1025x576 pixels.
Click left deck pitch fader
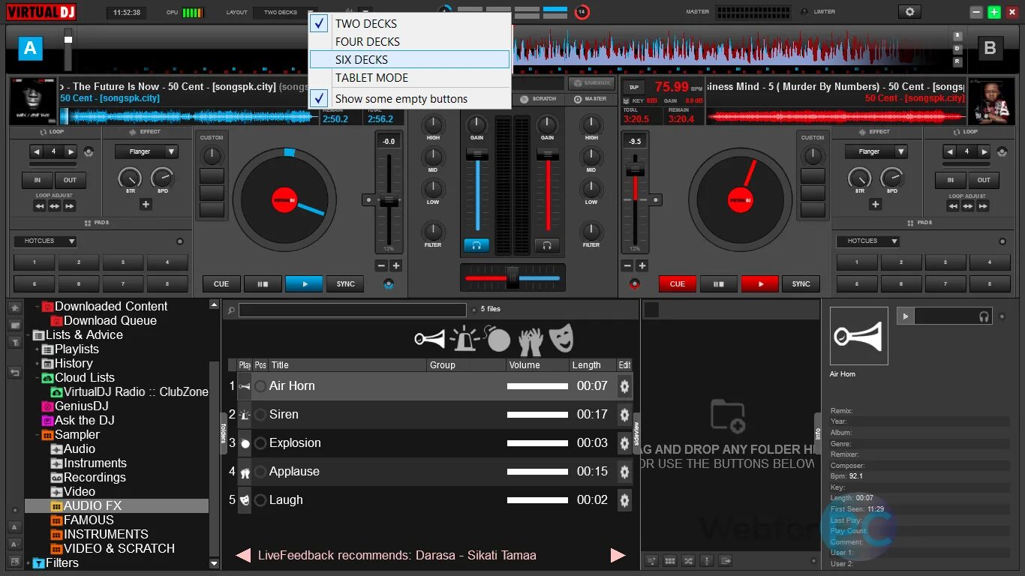click(389, 200)
